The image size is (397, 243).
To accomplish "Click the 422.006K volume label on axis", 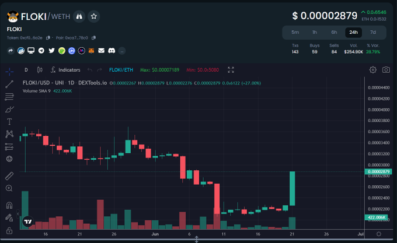I will pyautogui.click(x=377, y=217).
